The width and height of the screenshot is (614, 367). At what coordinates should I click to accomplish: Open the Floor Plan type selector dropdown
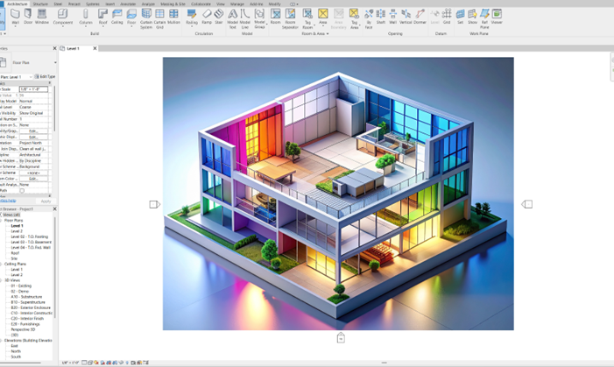click(54, 62)
